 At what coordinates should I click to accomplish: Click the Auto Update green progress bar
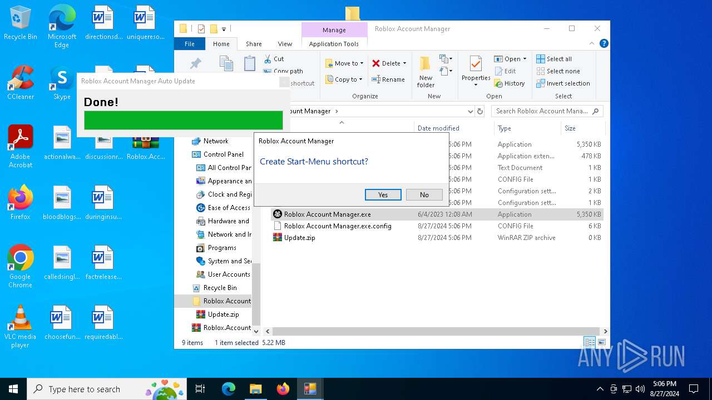(x=184, y=120)
